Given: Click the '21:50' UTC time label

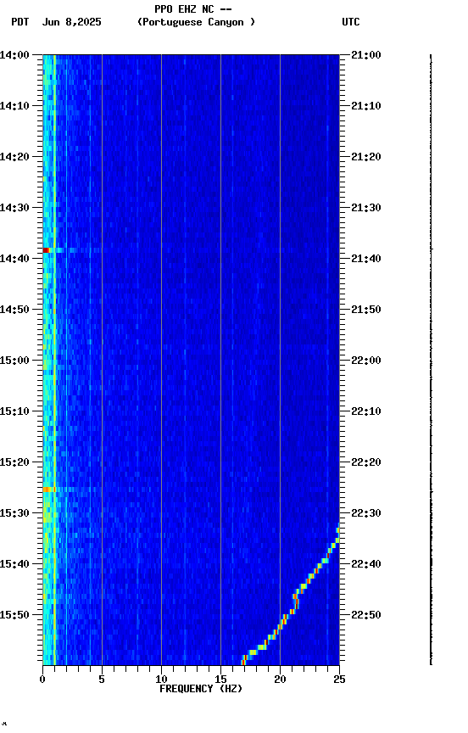Looking at the screenshot, I should point(366,310).
